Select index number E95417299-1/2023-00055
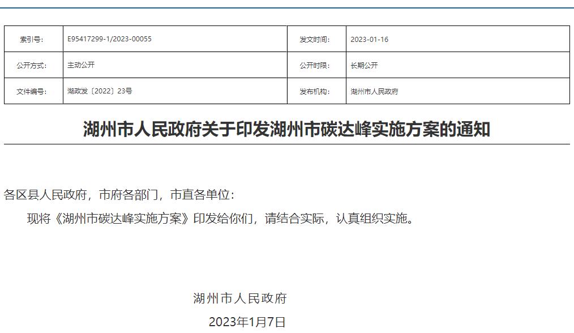574x333 pixels. (109, 39)
